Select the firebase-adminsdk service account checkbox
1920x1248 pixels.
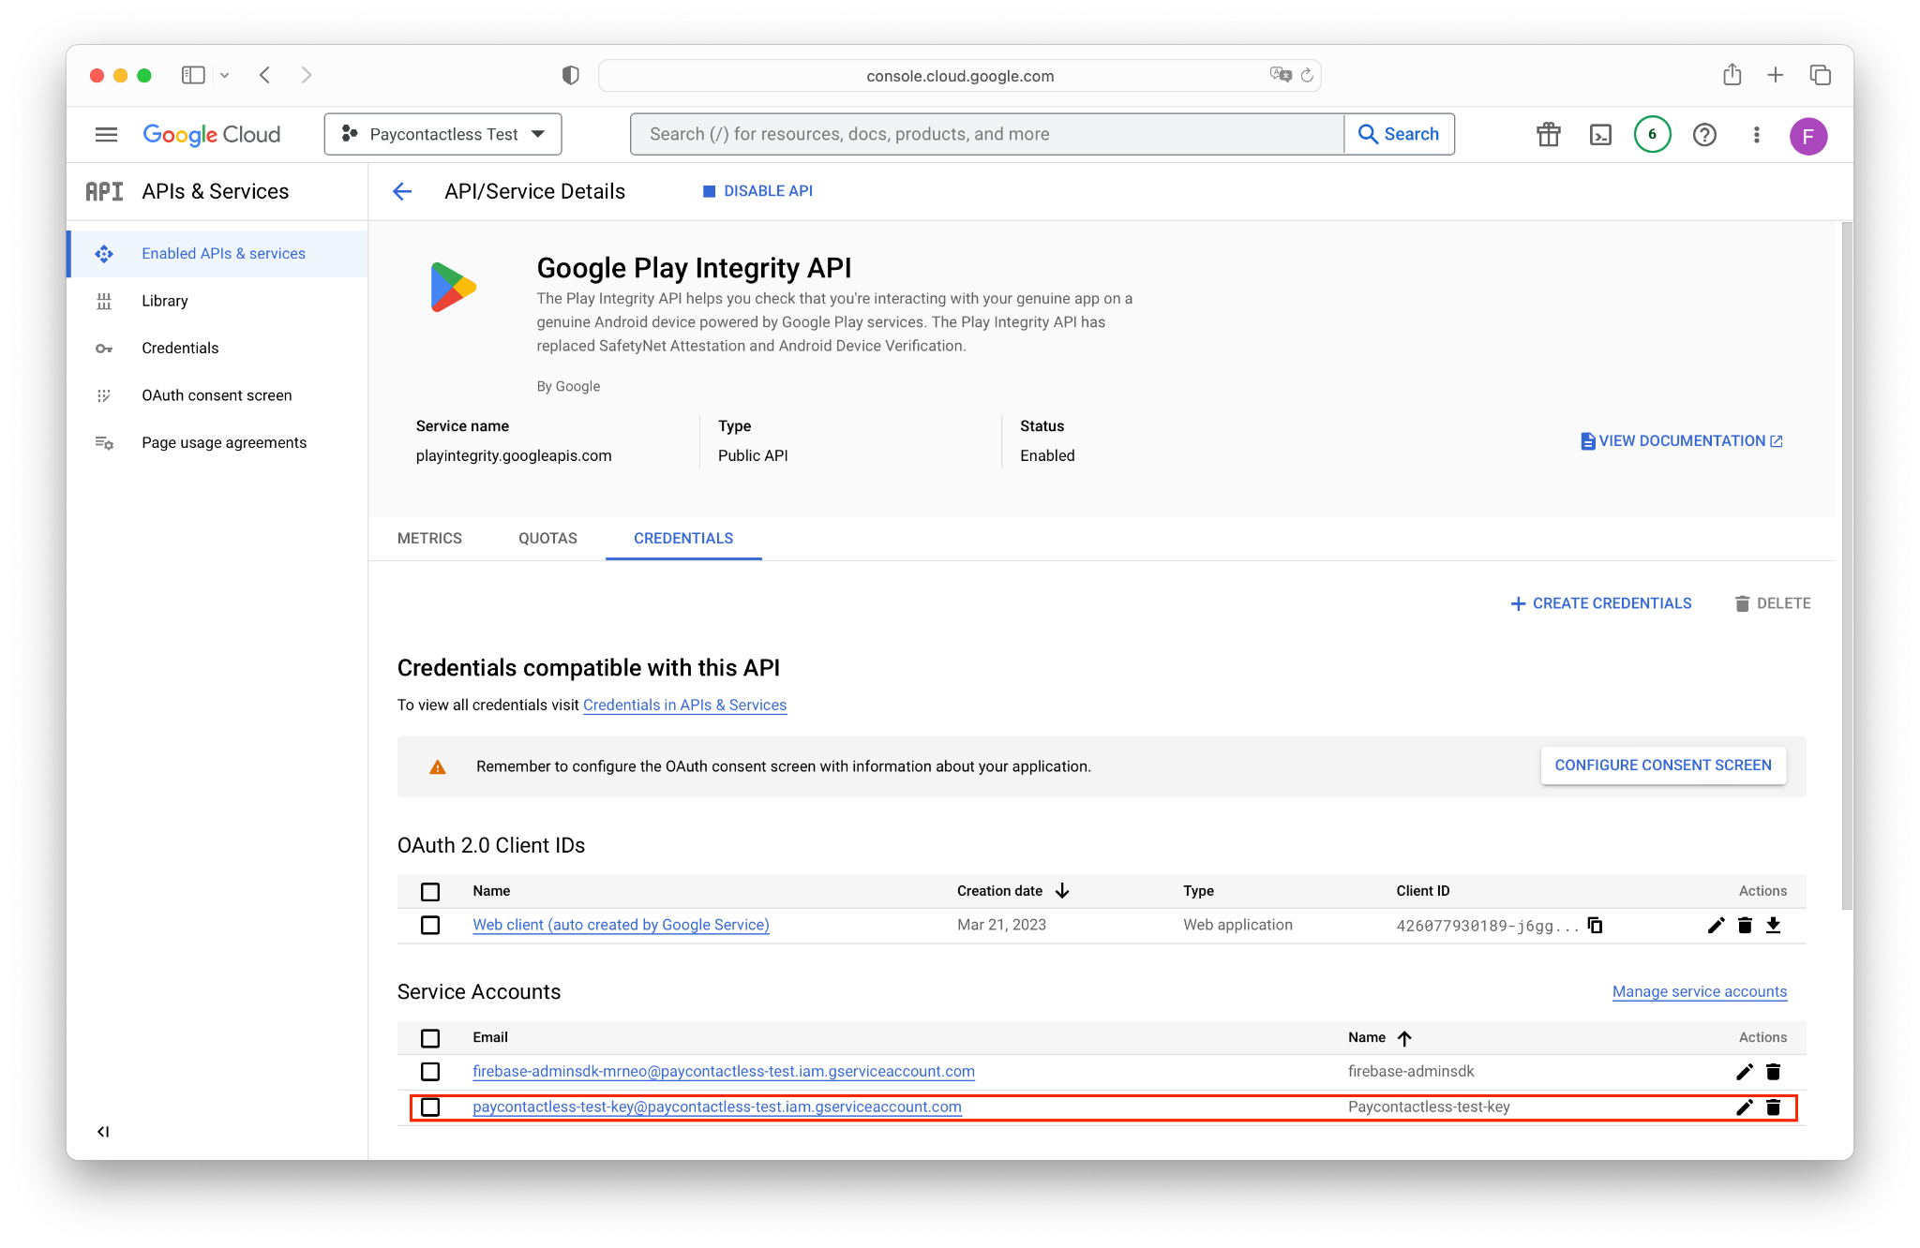430,1072
